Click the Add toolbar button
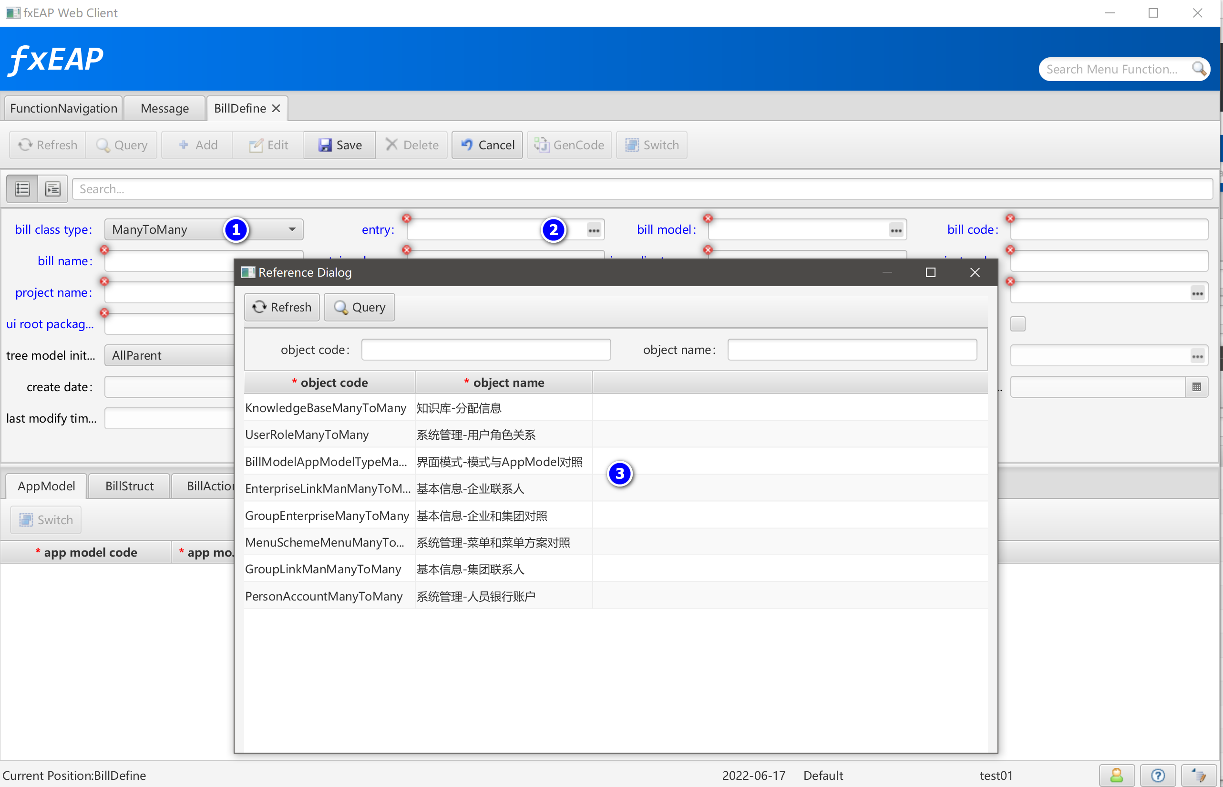Screen dimensions: 1223x787 [x=198, y=145]
